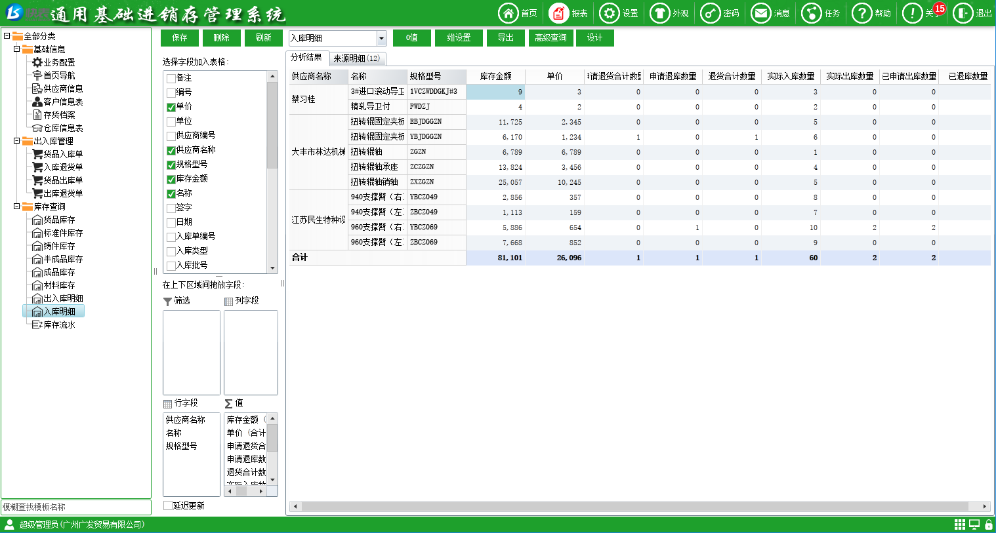This screenshot has height=533, width=996.
Task: Open 供应商信息 in the tree
Action: pos(58,89)
